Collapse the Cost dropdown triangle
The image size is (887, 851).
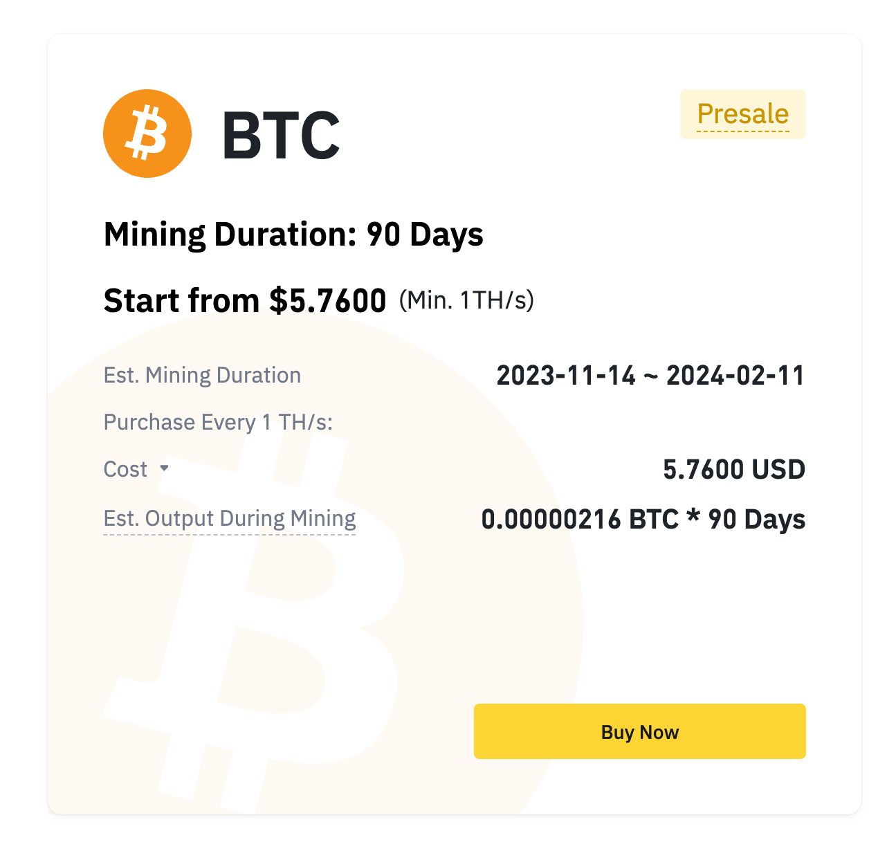click(x=165, y=468)
